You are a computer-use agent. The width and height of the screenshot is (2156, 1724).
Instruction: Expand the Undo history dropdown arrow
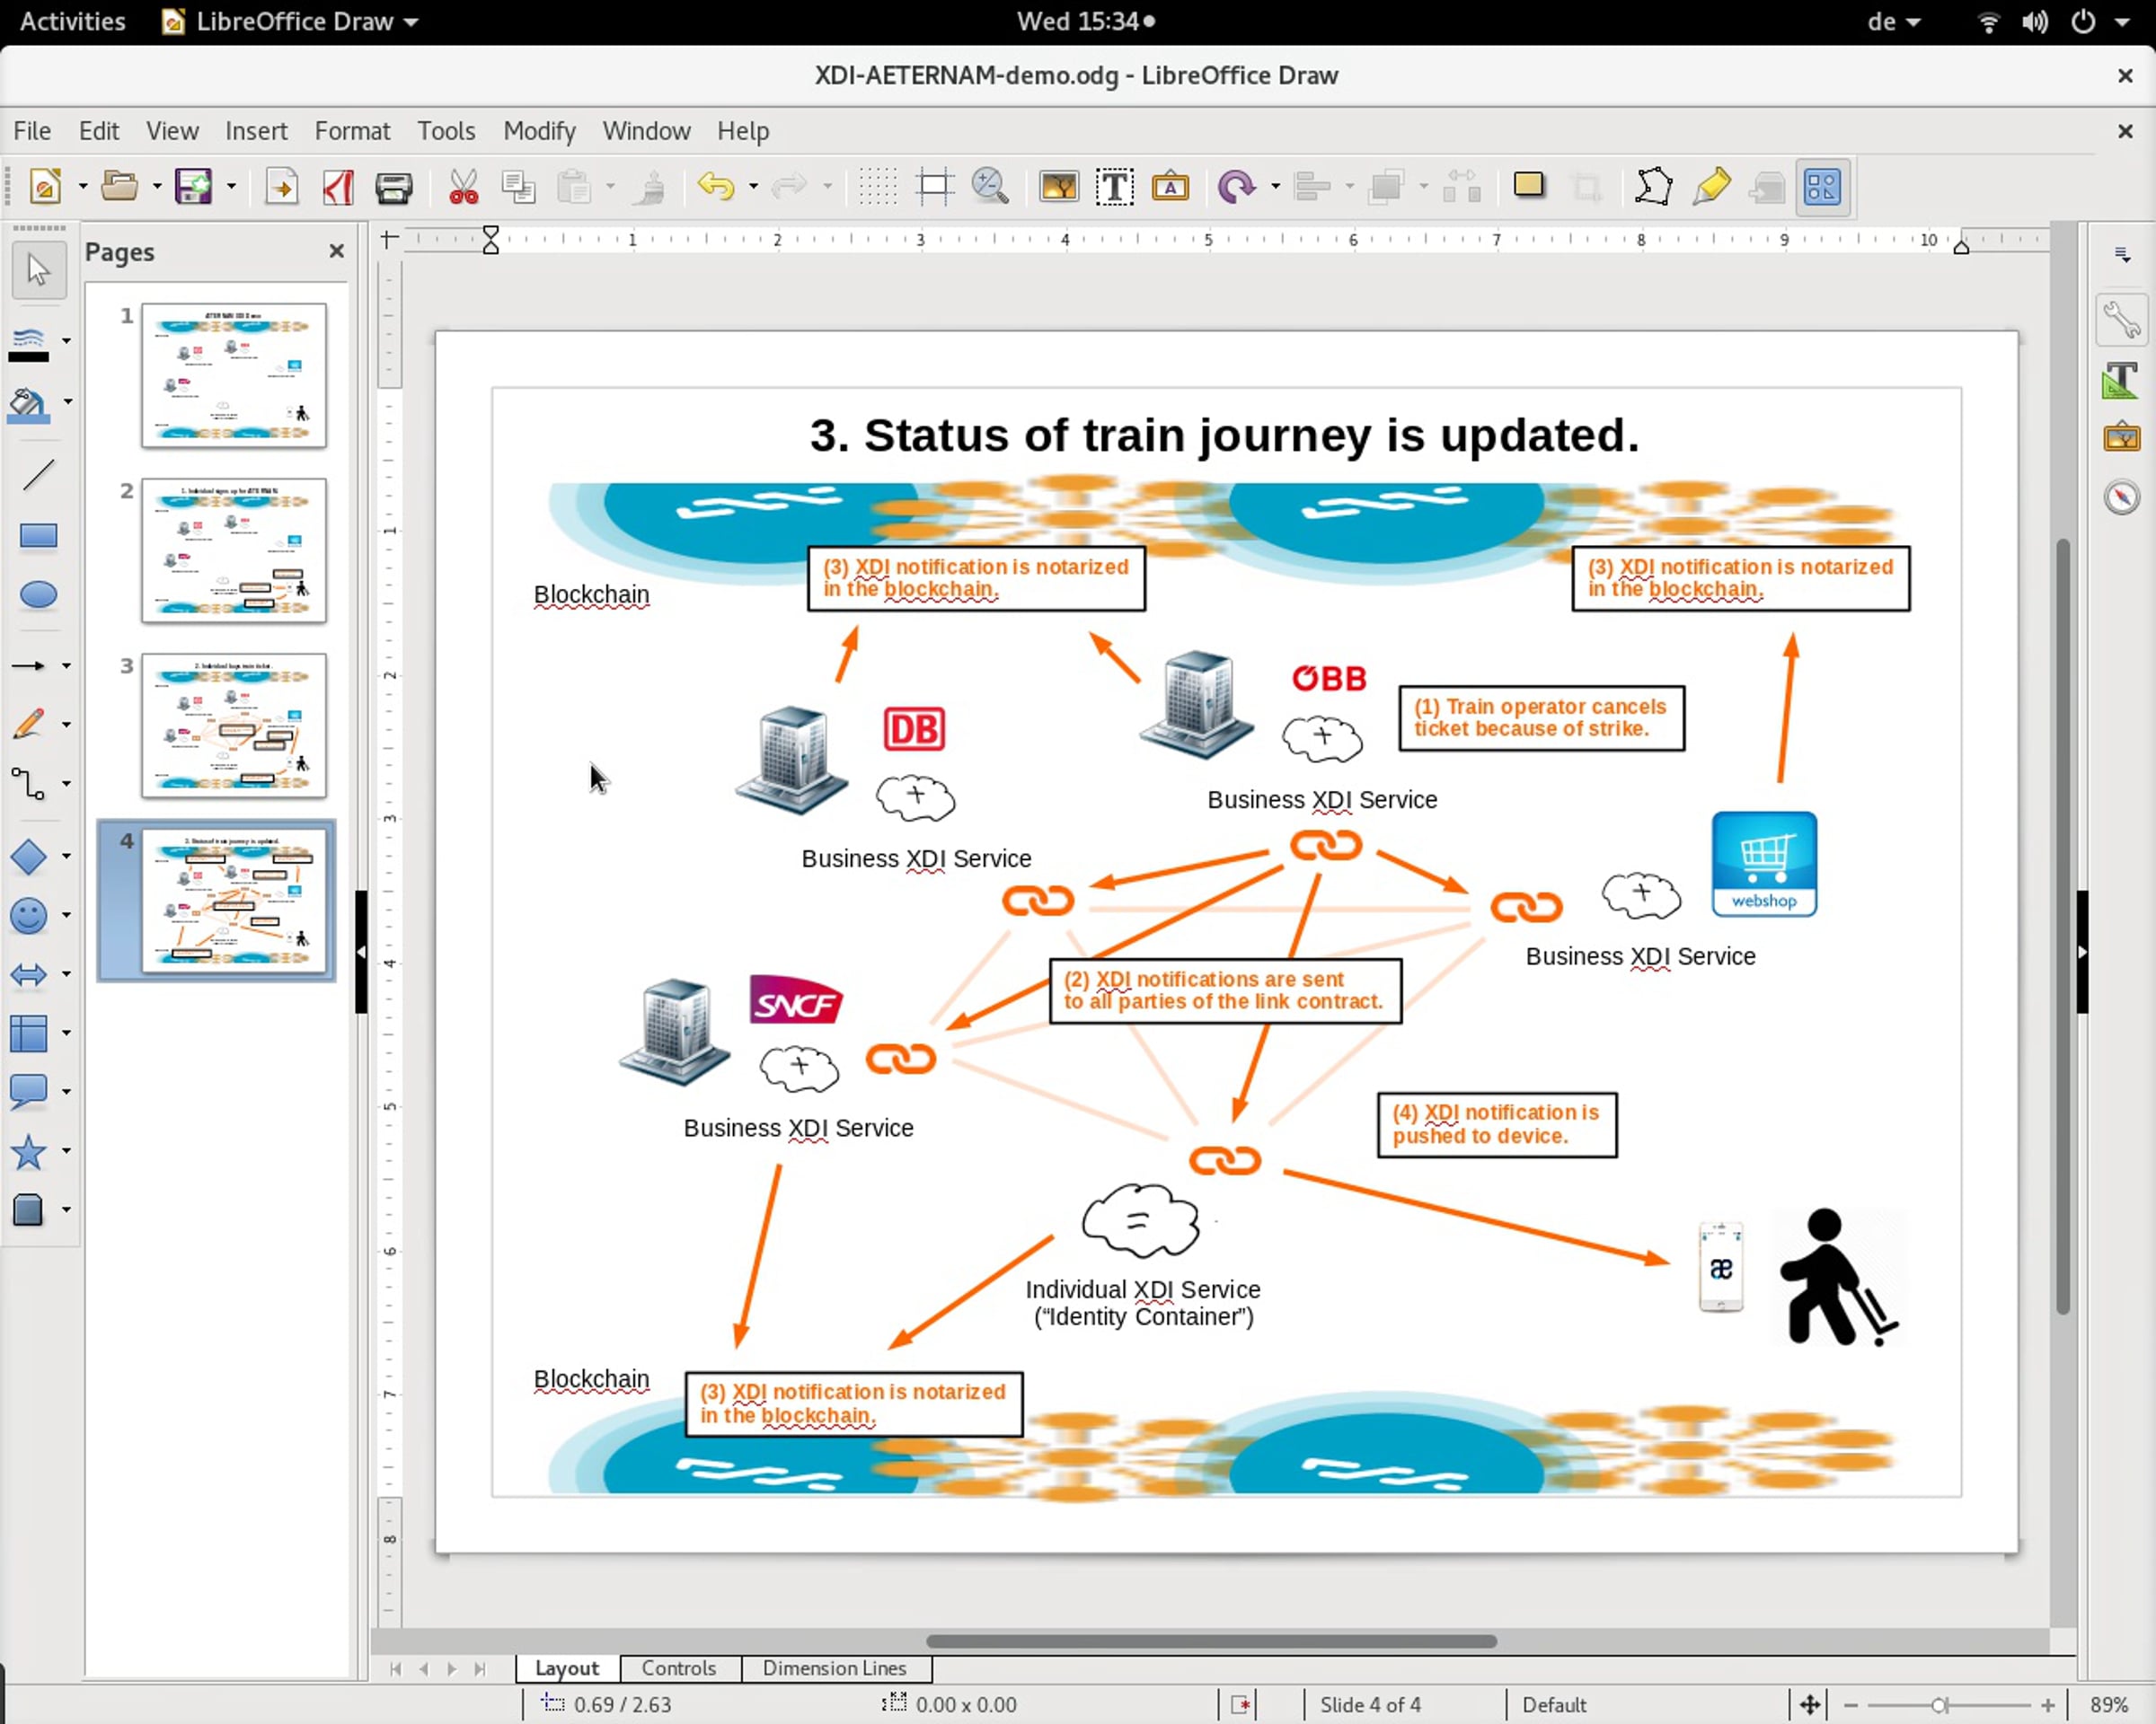pos(753,187)
